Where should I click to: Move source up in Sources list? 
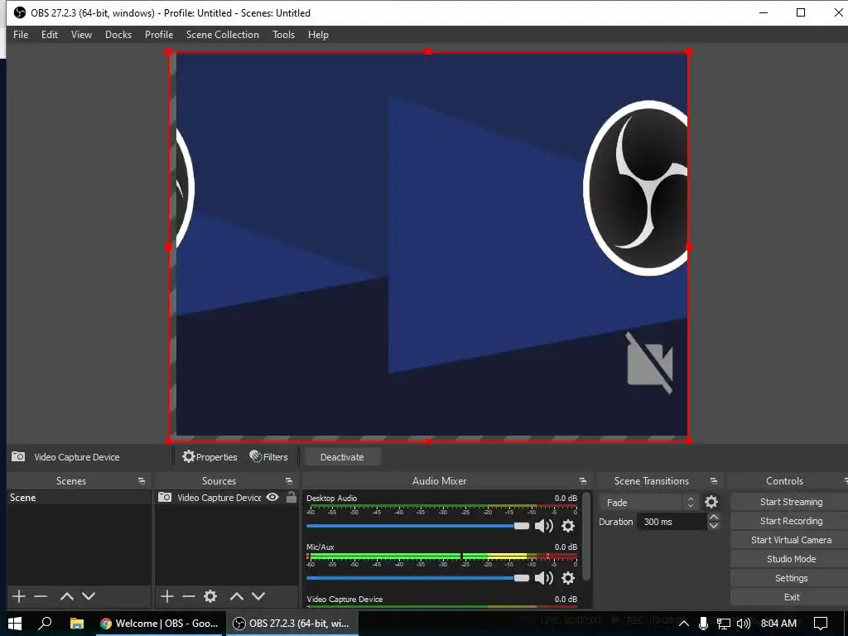click(237, 596)
